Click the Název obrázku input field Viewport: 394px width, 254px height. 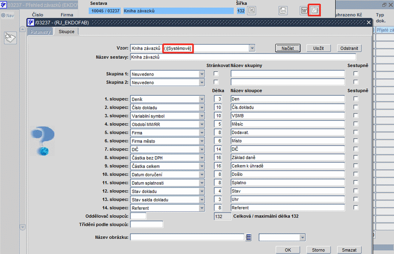pos(187,237)
